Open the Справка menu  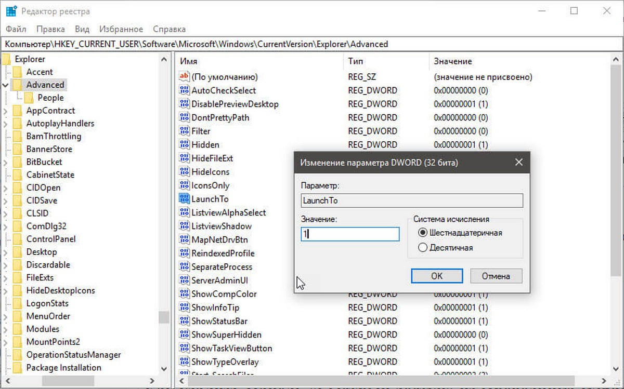pos(169,29)
